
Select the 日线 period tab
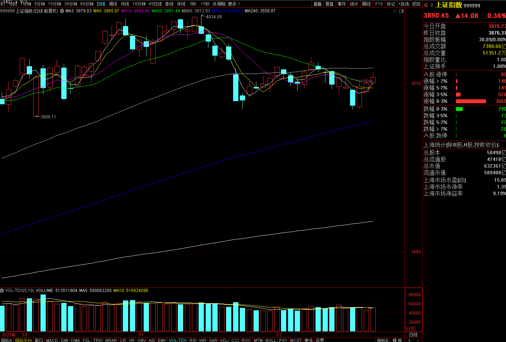(101, 4)
